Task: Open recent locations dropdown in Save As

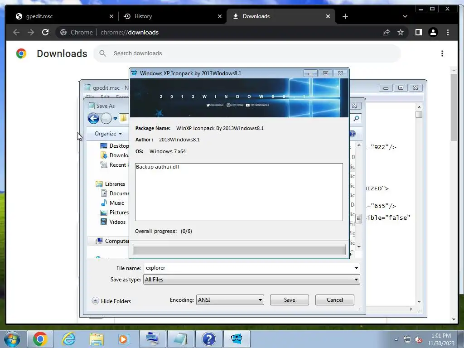Action: pos(115,119)
